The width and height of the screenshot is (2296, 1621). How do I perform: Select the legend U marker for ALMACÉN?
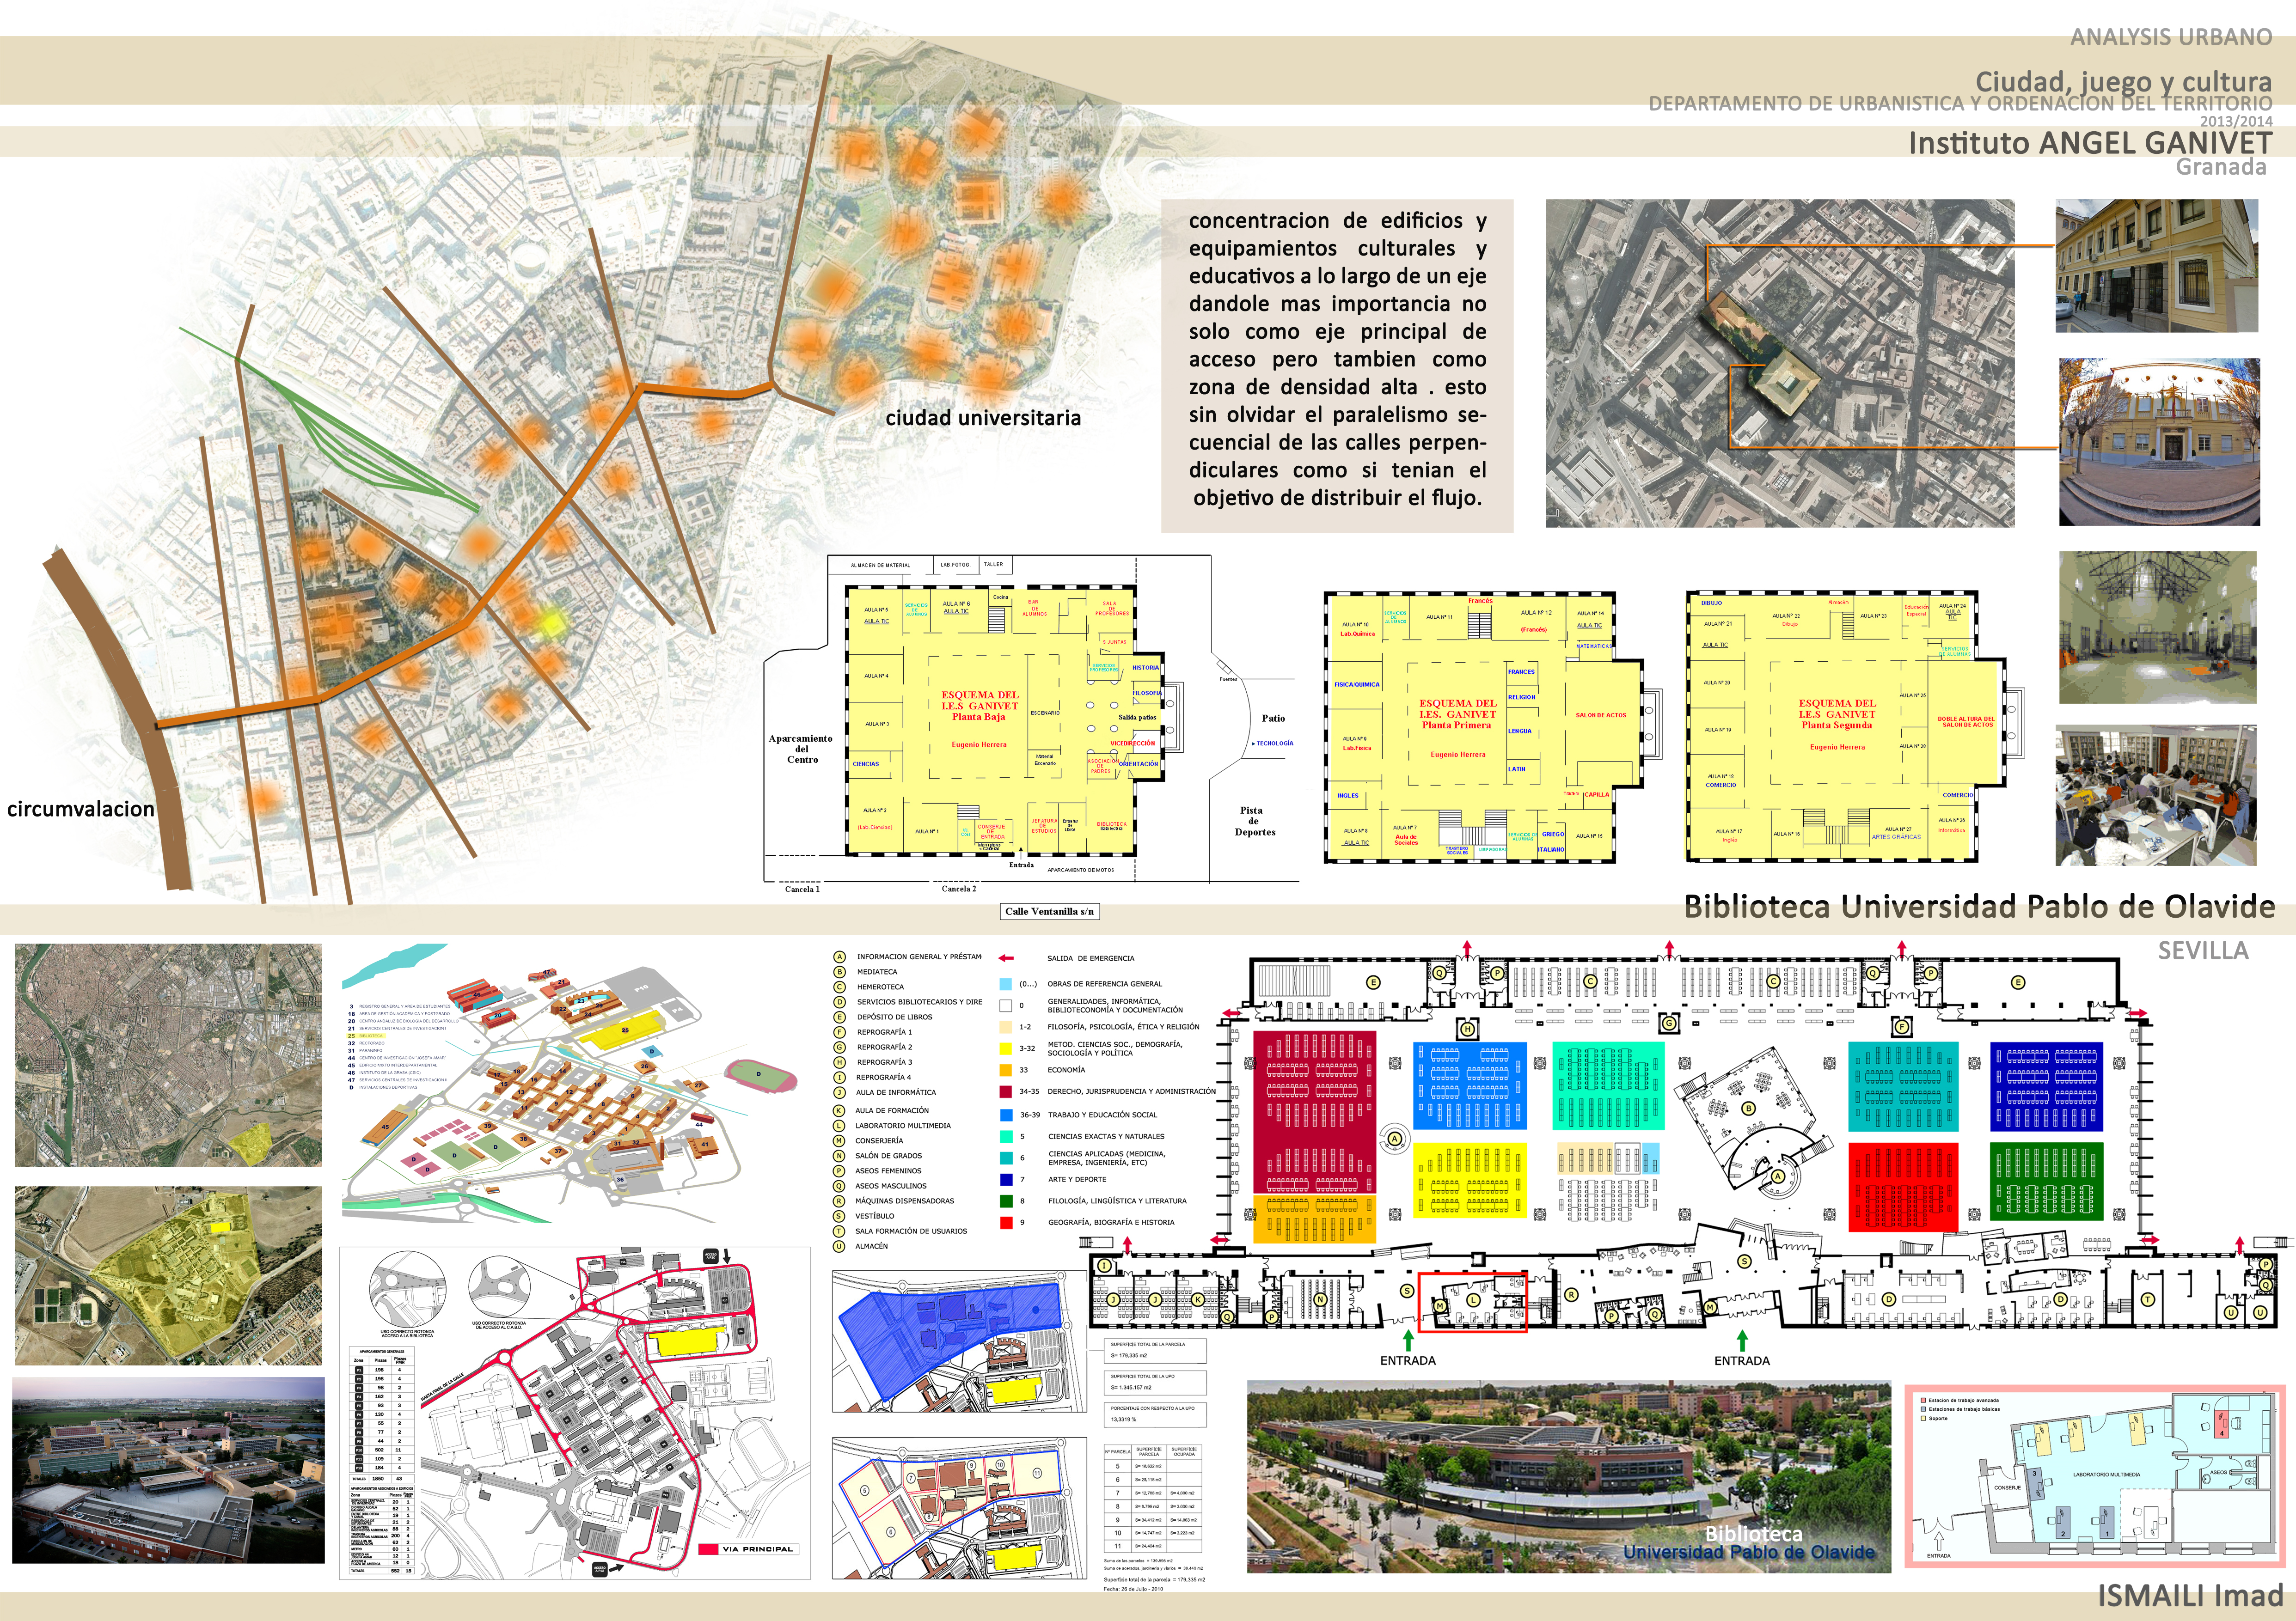pos(839,1246)
